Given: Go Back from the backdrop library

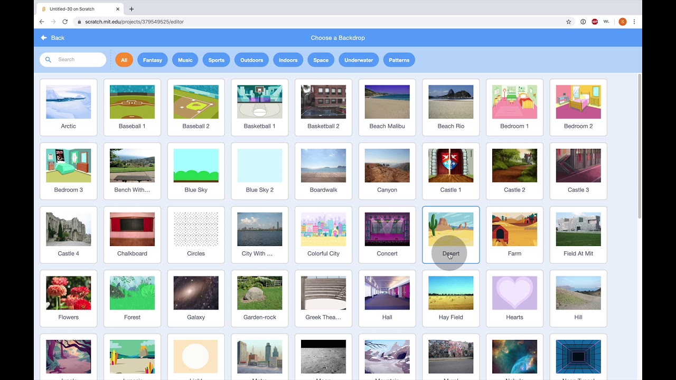Looking at the screenshot, I should tap(52, 38).
